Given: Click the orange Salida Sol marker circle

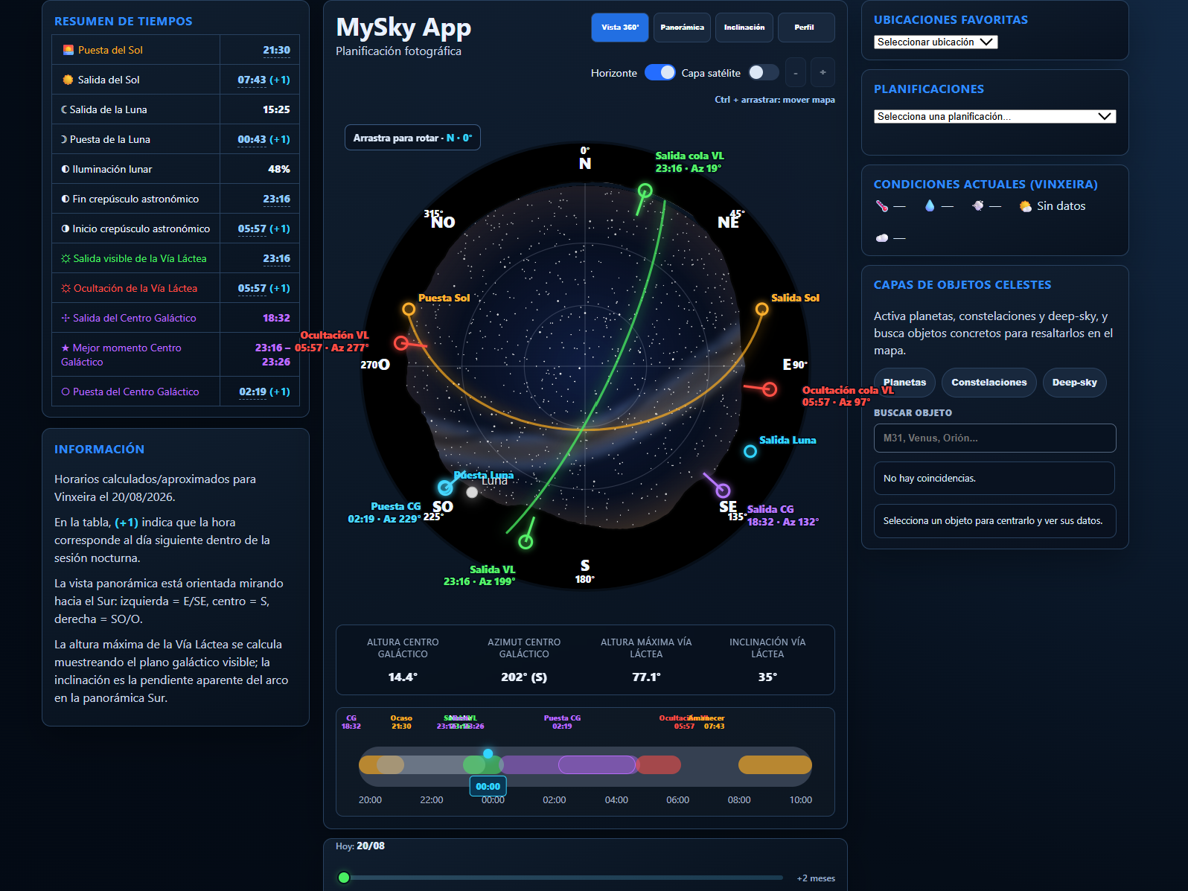Looking at the screenshot, I should [x=761, y=309].
